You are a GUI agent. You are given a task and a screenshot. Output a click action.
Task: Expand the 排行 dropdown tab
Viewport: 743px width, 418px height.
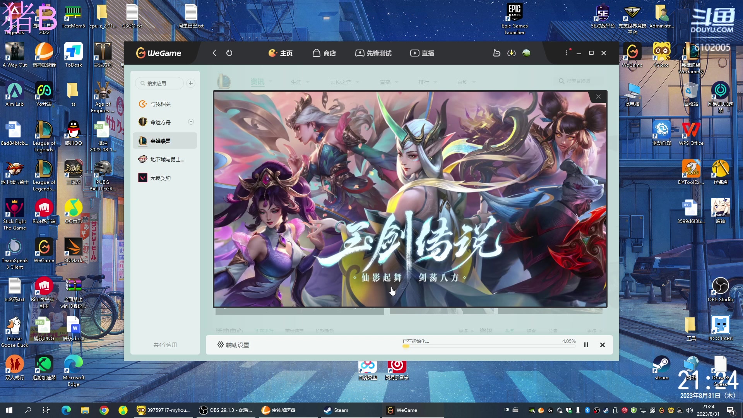(428, 82)
